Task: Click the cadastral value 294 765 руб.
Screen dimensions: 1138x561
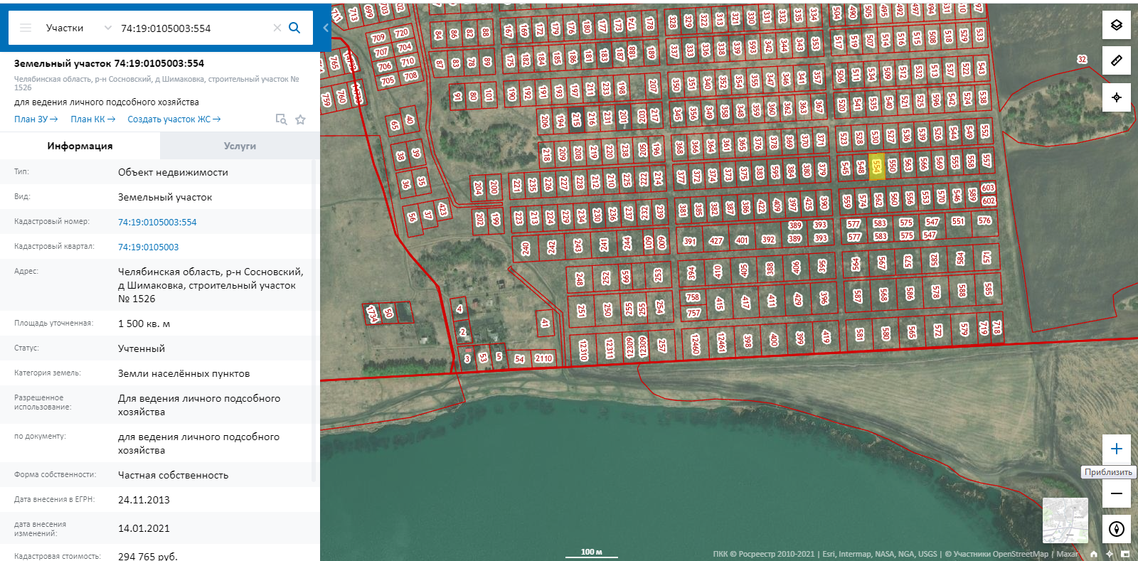Action: tap(148, 556)
